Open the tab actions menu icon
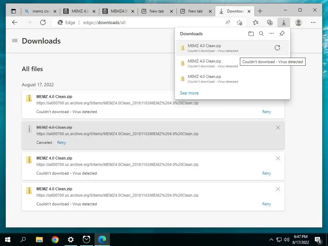 pyautogui.click(x=13, y=11)
